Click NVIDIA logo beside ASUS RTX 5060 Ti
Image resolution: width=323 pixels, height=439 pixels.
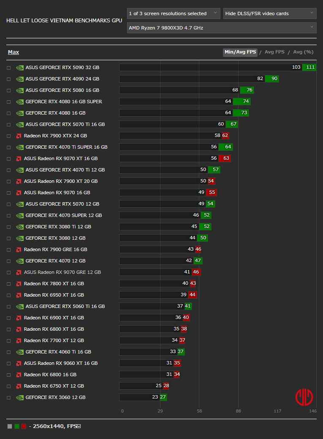click(x=20, y=307)
